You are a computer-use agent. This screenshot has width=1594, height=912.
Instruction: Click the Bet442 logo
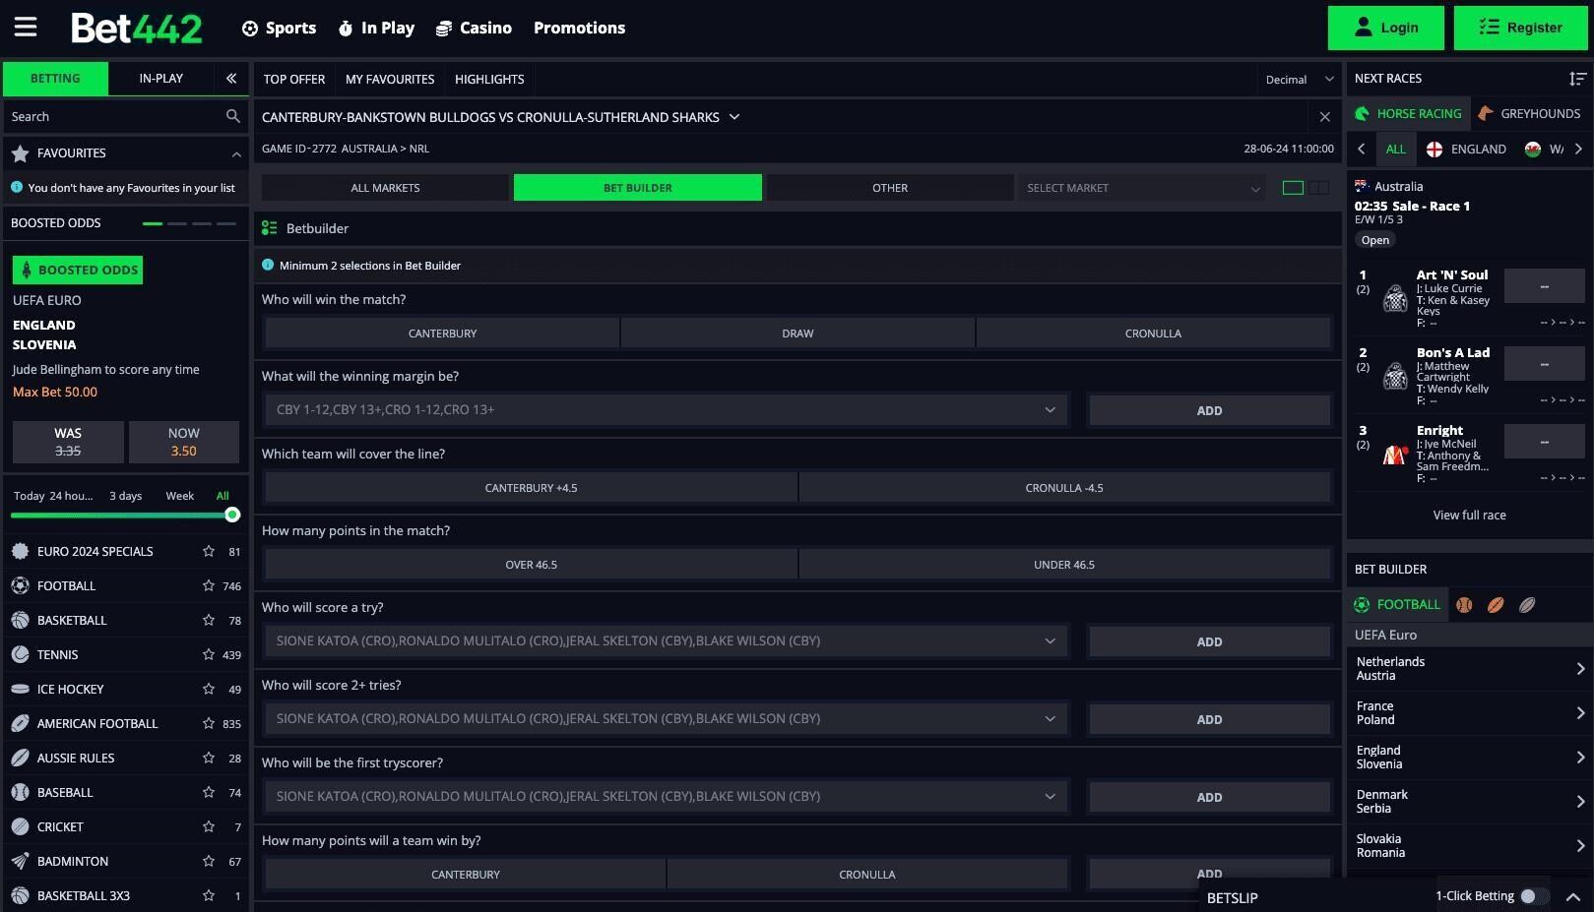(x=137, y=29)
